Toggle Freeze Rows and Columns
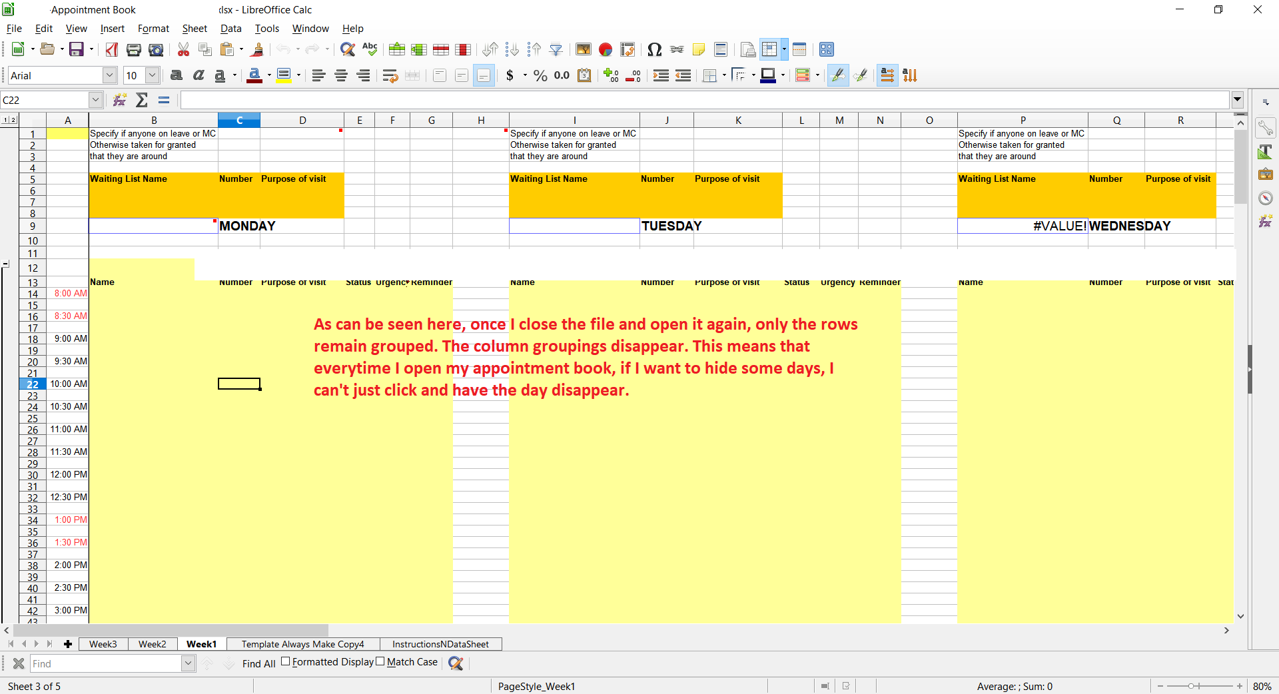 (769, 49)
